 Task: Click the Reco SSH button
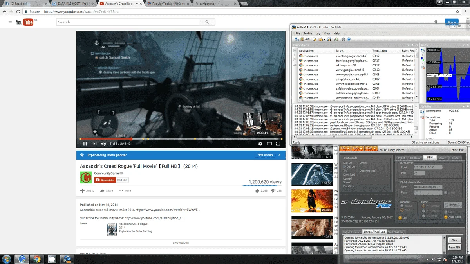click(x=454, y=247)
